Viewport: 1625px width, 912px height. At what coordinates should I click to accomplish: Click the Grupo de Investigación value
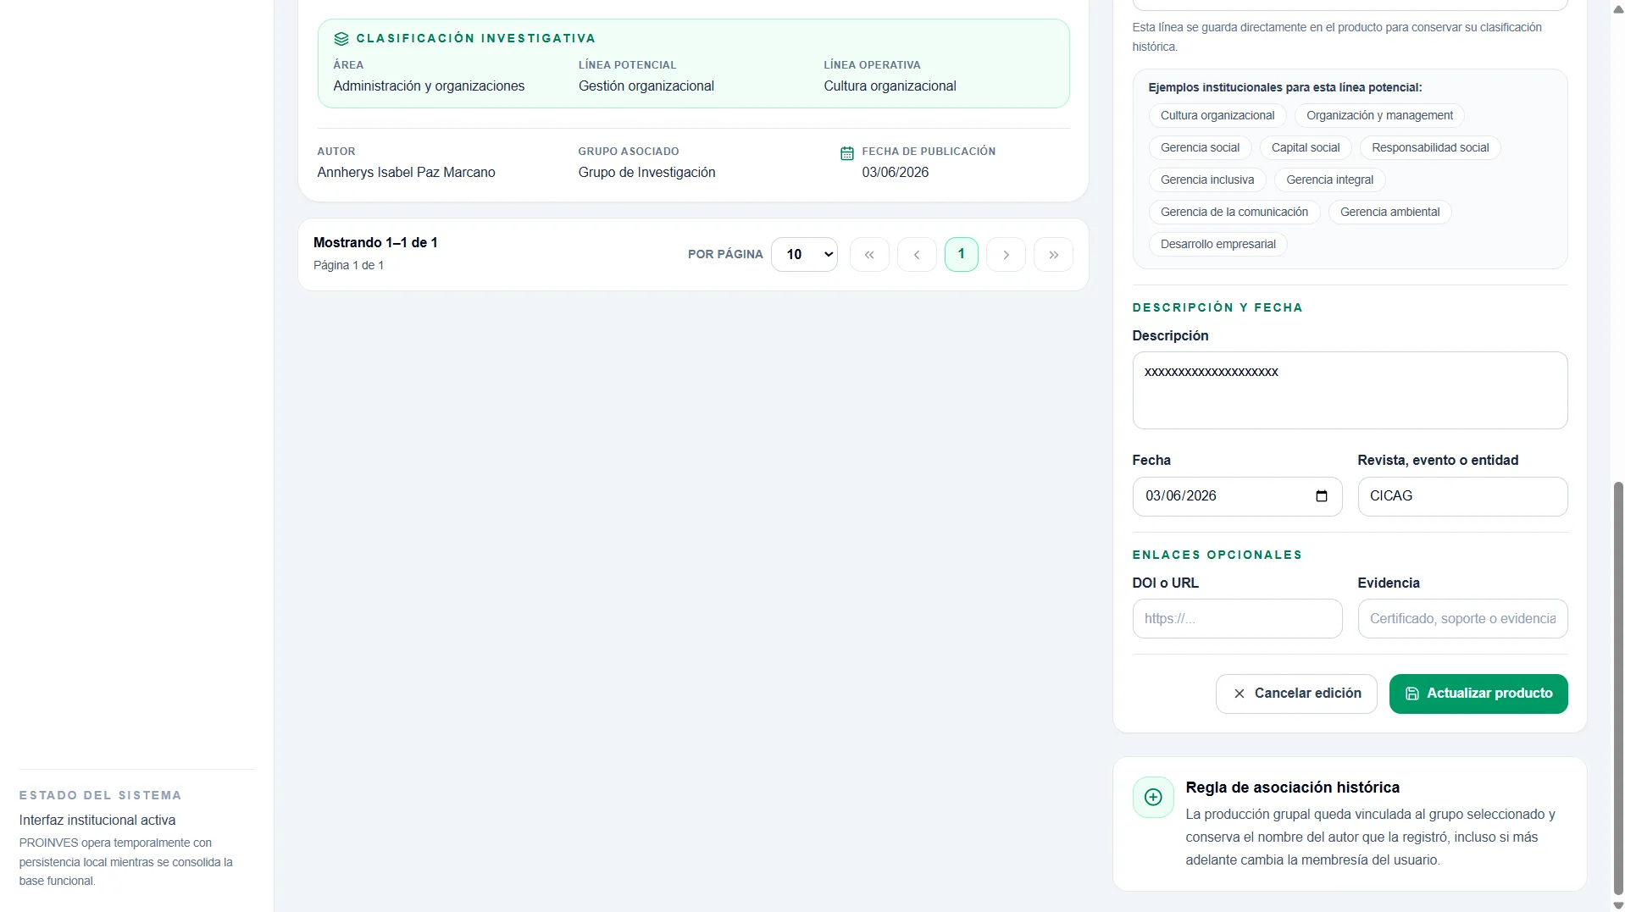click(646, 173)
